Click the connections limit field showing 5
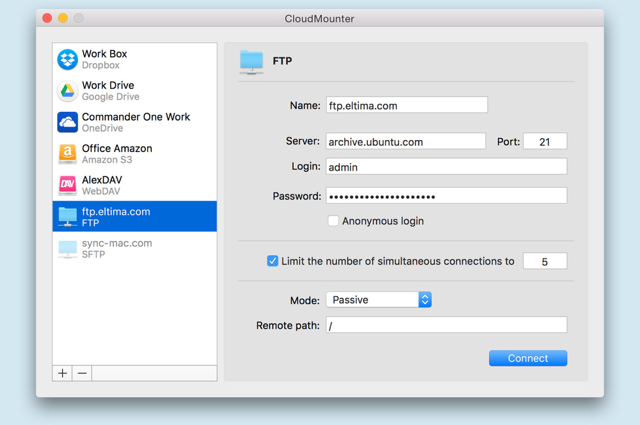The width and height of the screenshot is (640, 425). (545, 261)
